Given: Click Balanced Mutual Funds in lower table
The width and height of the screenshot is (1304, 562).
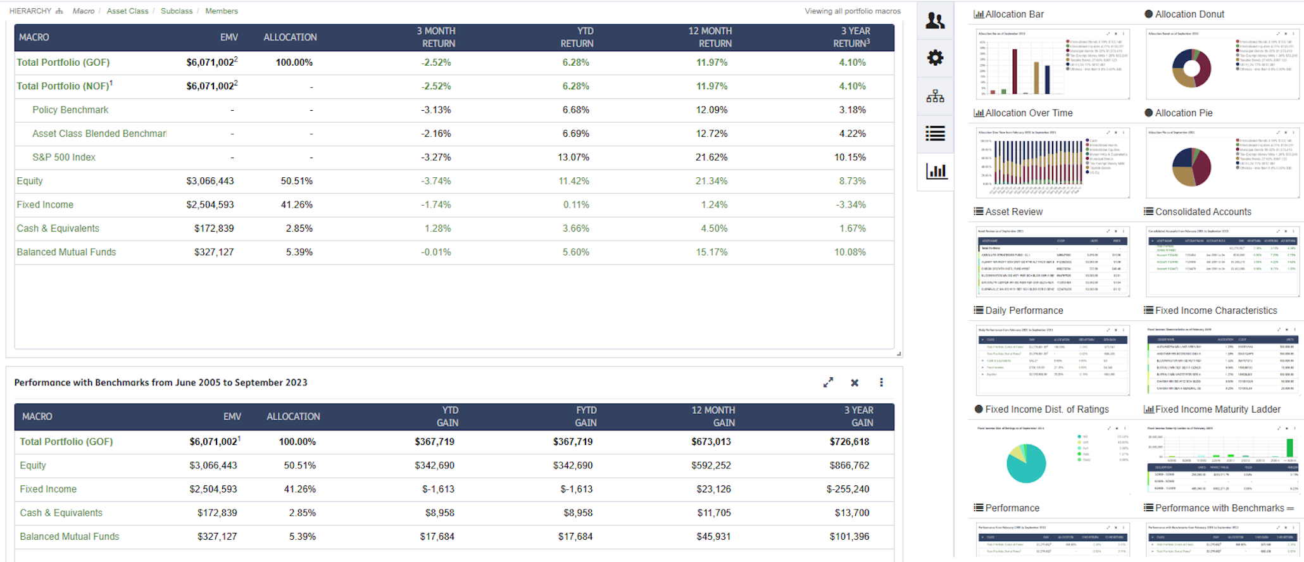Looking at the screenshot, I should pos(69,536).
